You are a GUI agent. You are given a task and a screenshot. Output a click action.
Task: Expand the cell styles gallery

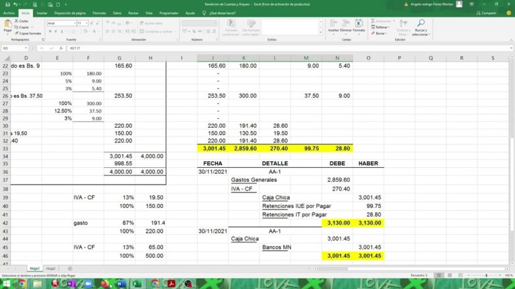click(321, 33)
